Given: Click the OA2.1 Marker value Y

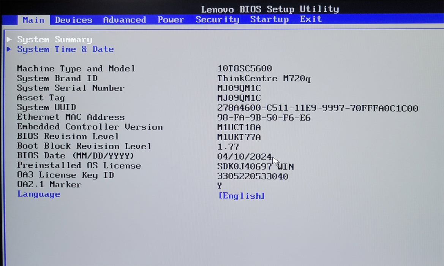Looking at the screenshot, I should pyautogui.click(x=220, y=186).
